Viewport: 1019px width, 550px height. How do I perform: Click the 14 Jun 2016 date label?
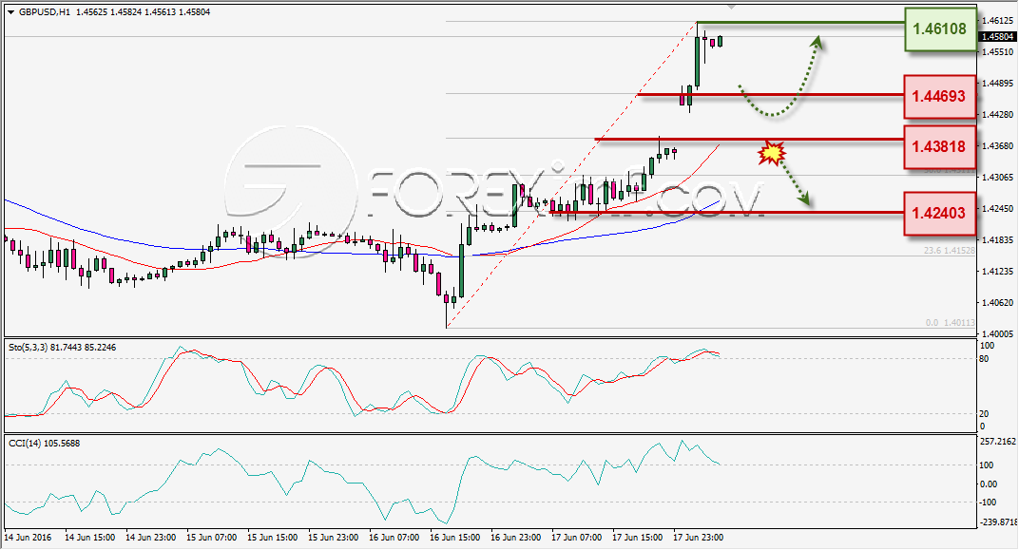click(28, 537)
